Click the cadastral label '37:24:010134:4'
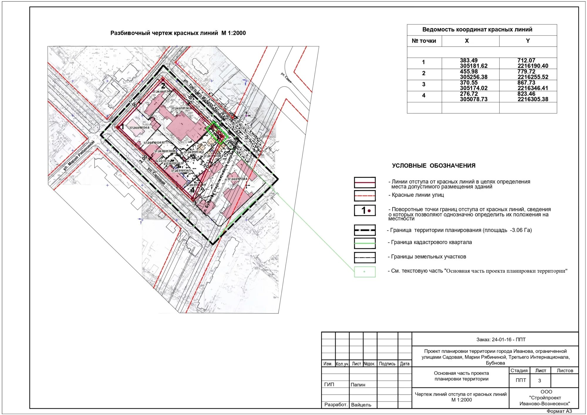Viewport: 587px width, 415px height. click(237, 179)
